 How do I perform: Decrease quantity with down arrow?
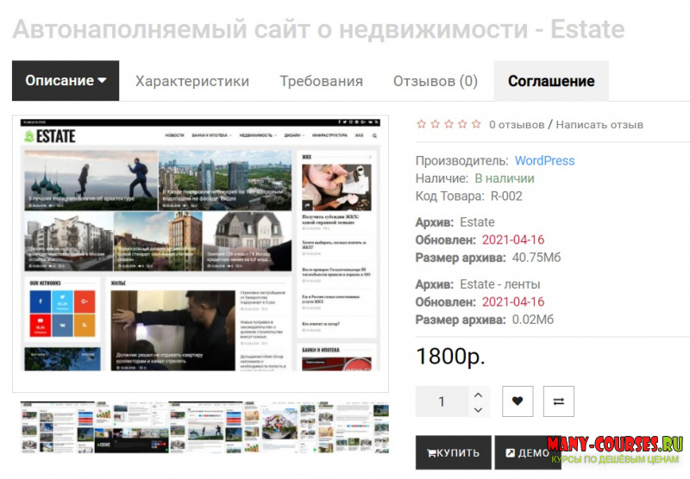pyautogui.click(x=479, y=410)
